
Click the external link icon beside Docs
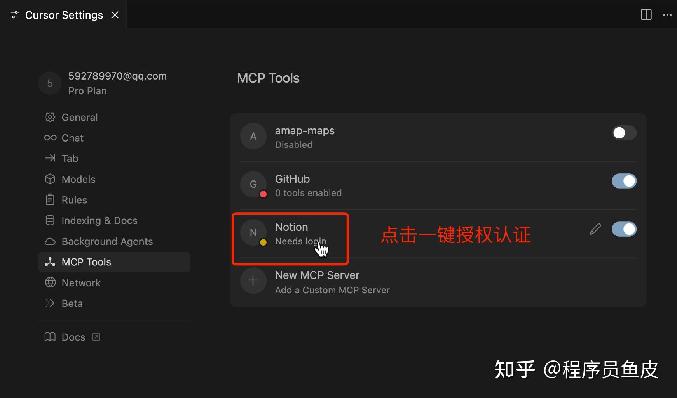click(96, 337)
